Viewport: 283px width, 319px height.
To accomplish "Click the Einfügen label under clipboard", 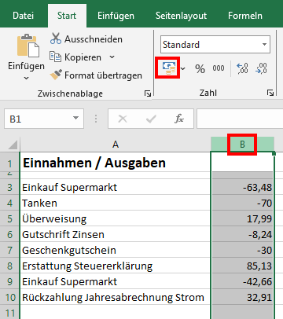I will tap(26, 66).
